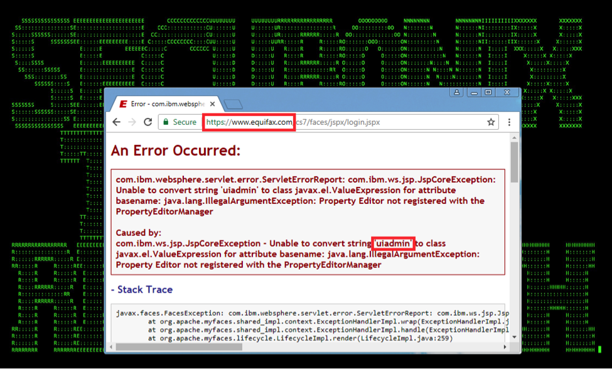This screenshot has width=612, height=369.
Task: Reload the Equifax error page
Action: pos(148,122)
